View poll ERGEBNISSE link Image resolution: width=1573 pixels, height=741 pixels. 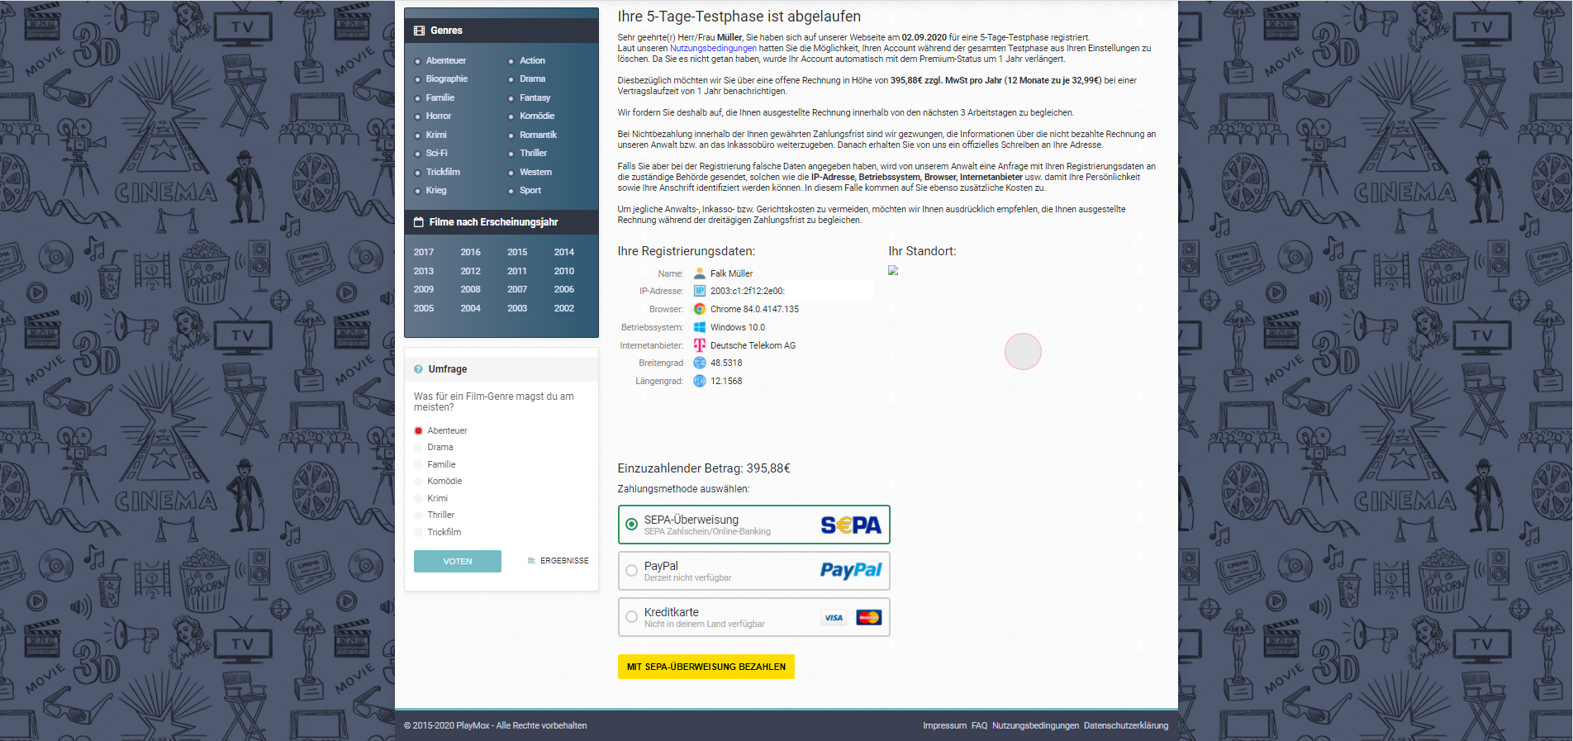point(563,561)
